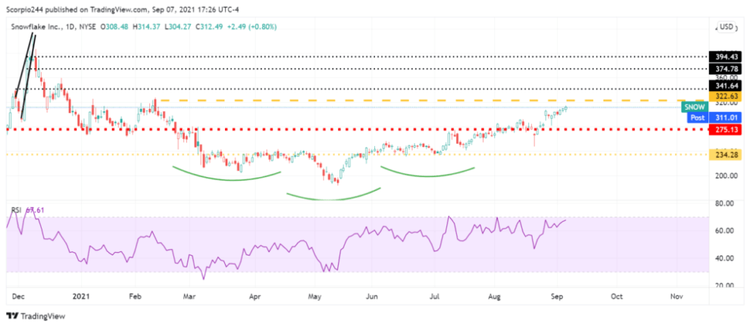Click the Nov label on time axis
The width and height of the screenshot is (750, 327).
click(676, 296)
